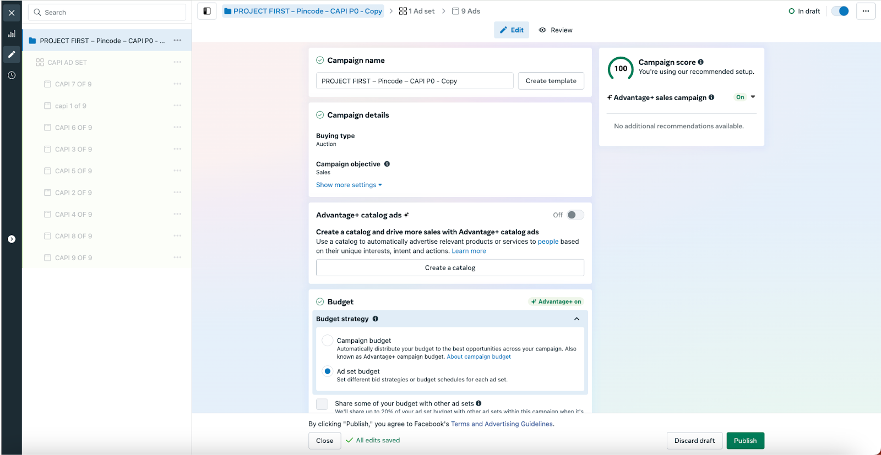
Task: Click the bar chart overview icon in sidebar
Action: click(12, 34)
